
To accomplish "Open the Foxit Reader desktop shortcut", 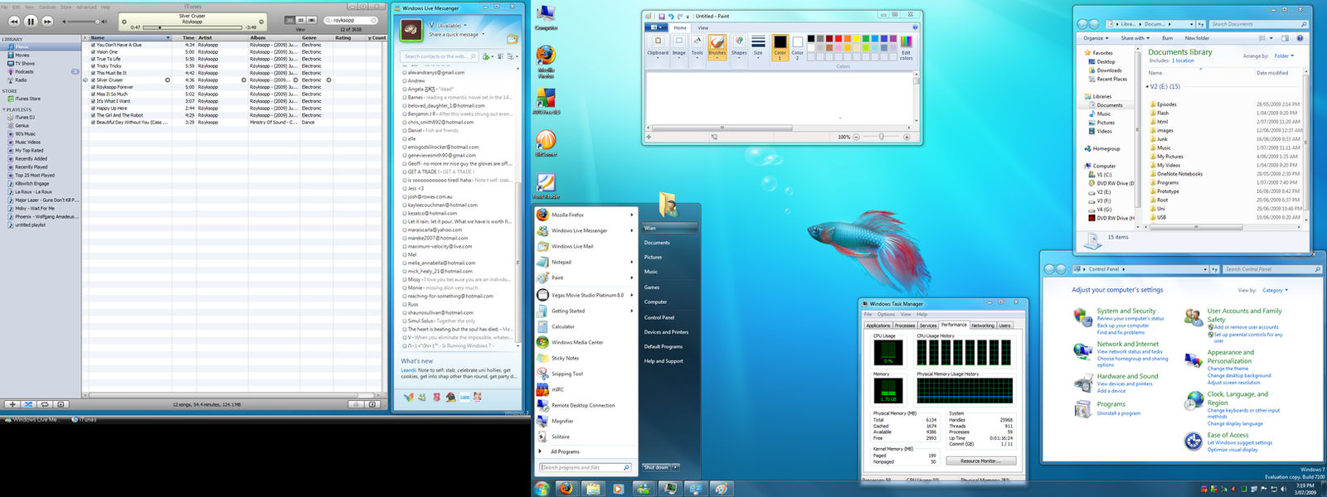I will (546, 186).
